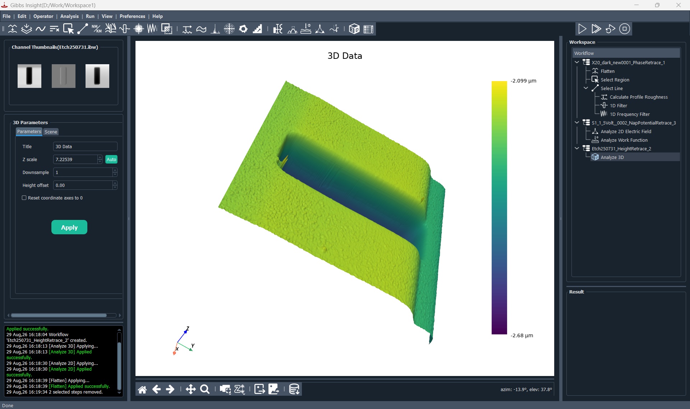Click the Flatten tool icon in toolbar

coord(13,29)
